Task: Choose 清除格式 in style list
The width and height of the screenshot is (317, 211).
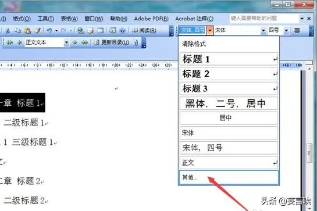Action: tap(229, 44)
